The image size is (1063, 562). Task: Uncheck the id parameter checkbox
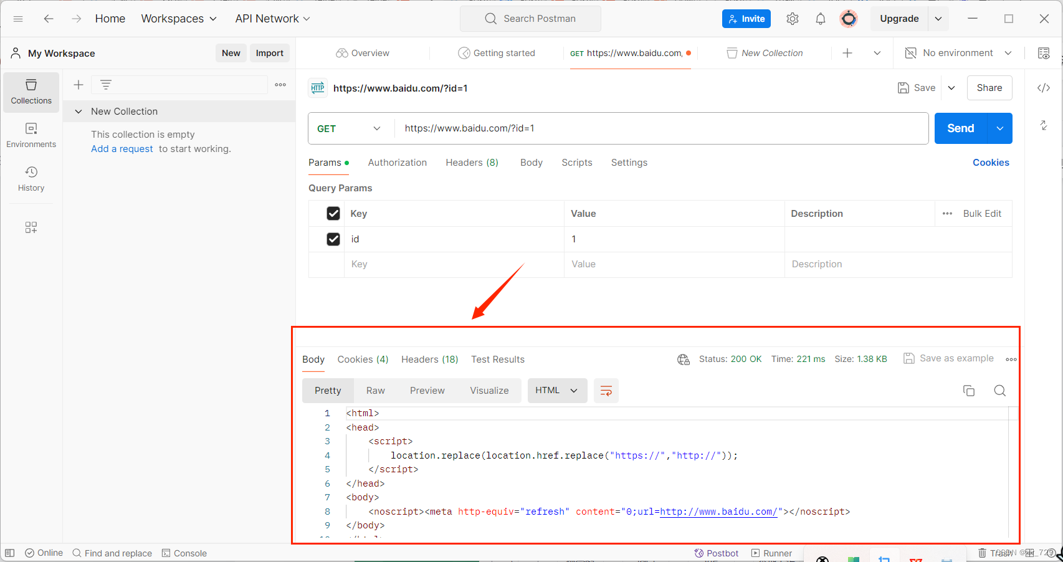(333, 239)
